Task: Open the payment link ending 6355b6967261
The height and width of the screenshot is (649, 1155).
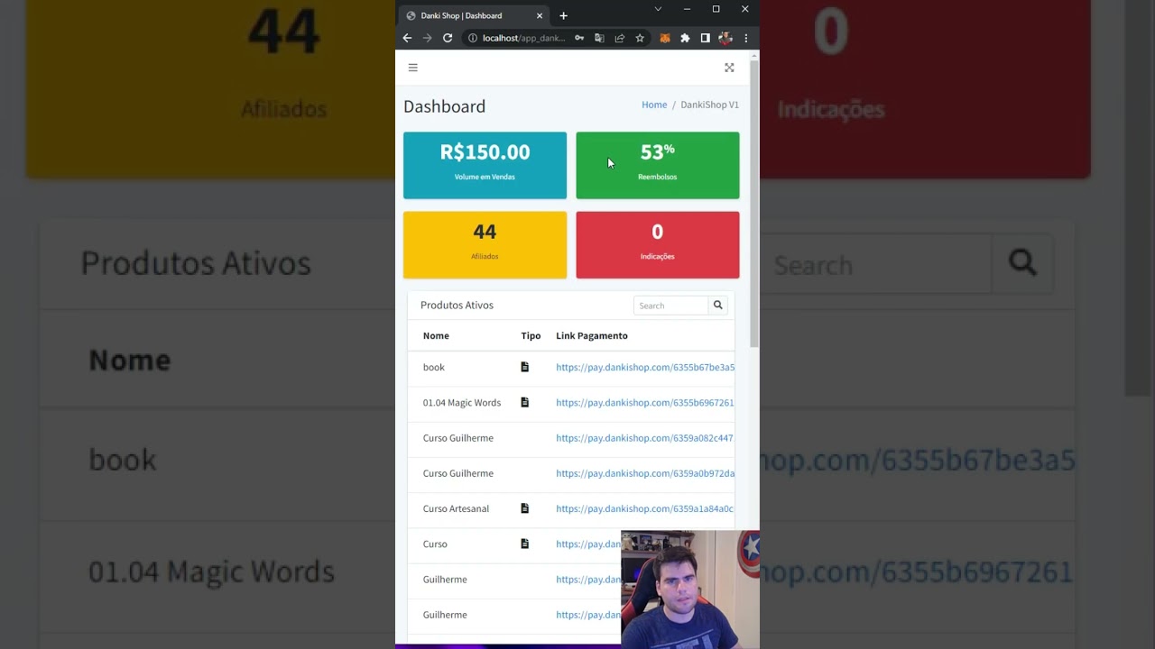Action: [645, 402]
